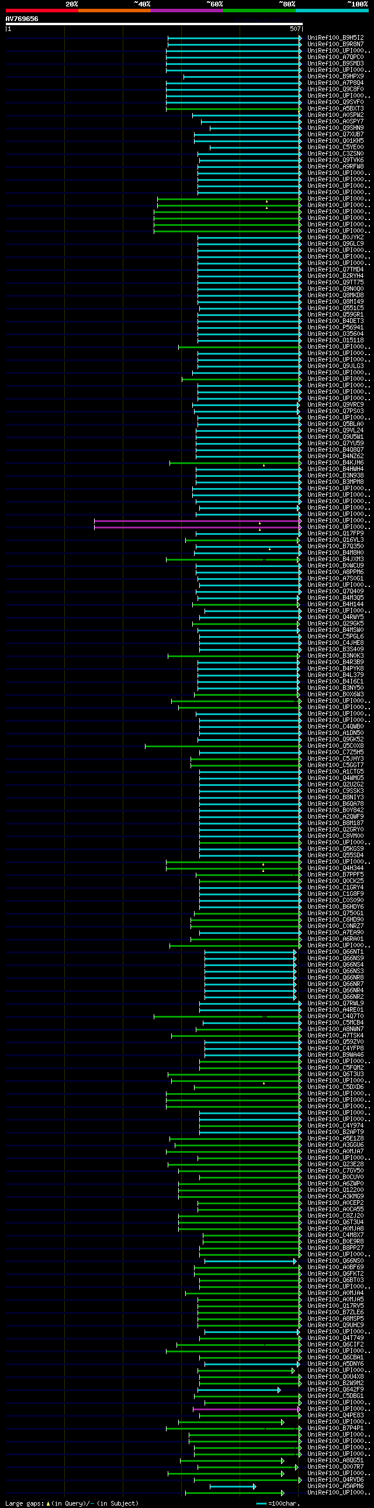Select the UniRef100_A9RFW8 label
Viewport: 374px width, 1508px height.
click(x=335, y=167)
